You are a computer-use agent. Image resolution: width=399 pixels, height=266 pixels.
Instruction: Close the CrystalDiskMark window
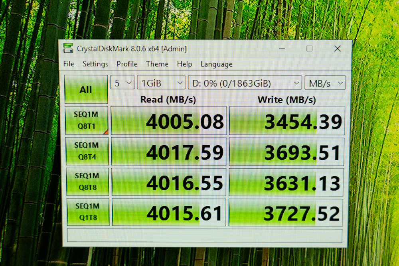click(x=338, y=48)
